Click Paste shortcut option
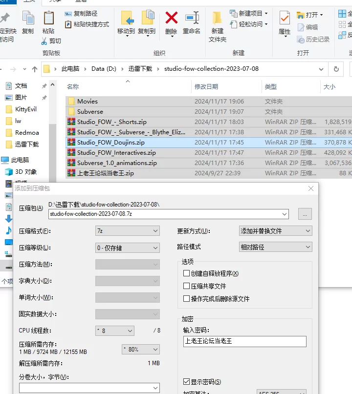This screenshot has height=394, width=352. pyautogui.click(x=87, y=24)
